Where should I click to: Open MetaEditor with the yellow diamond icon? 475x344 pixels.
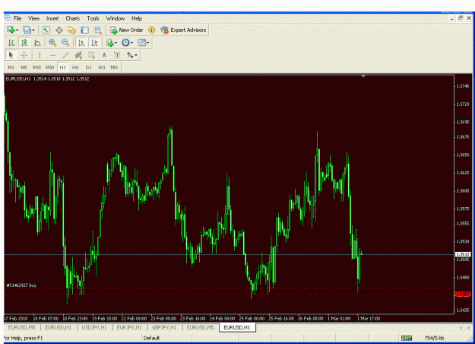pyautogui.click(x=151, y=30)
